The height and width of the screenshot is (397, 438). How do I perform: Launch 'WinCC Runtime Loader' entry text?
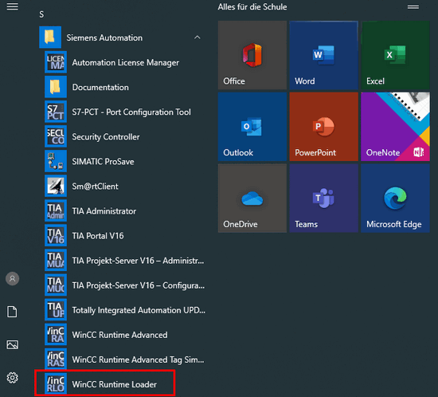click(114, 384)
